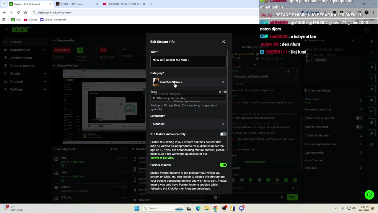The height and width of the screenshot is (213, 378).
Task: Open the Activity Feed Filter
Action: pyautogui.click(x=115, y=149)
